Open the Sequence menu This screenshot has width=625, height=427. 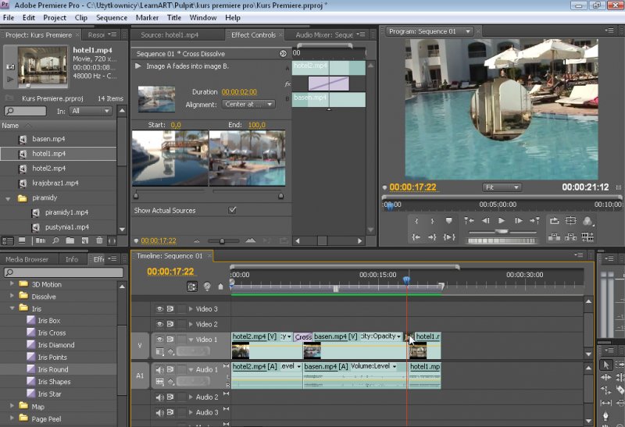[112, 17]
